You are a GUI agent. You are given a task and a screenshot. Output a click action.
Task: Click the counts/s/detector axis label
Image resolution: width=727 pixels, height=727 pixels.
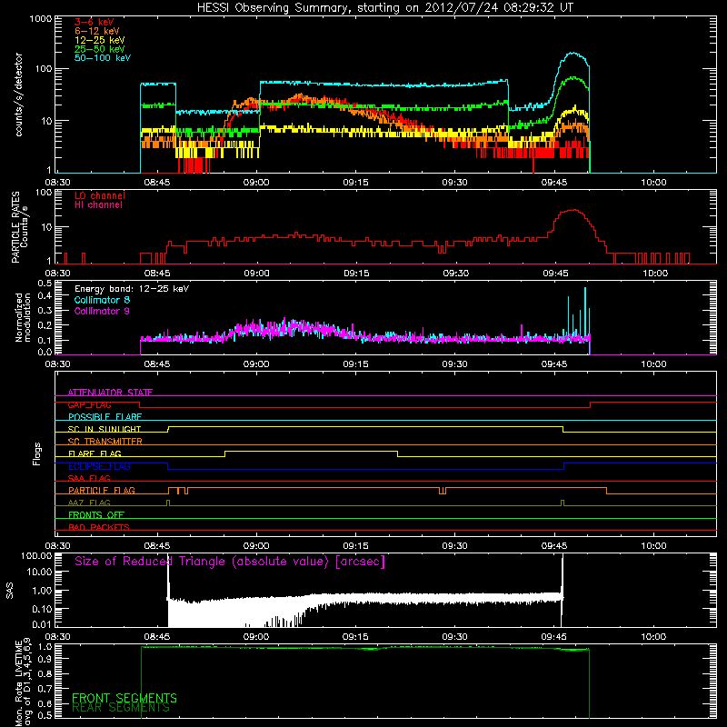tap(19, 95)
